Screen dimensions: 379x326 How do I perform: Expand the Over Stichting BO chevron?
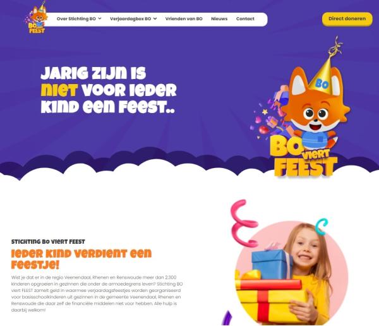pos(100,19)
